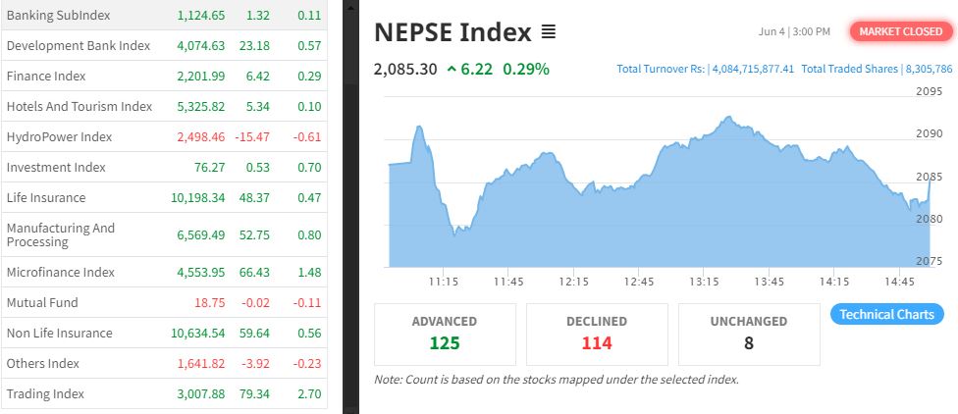This screenshot has height=414, width=958.
Task: Open Manufacturing And Processing index
Action: point(61,235)
